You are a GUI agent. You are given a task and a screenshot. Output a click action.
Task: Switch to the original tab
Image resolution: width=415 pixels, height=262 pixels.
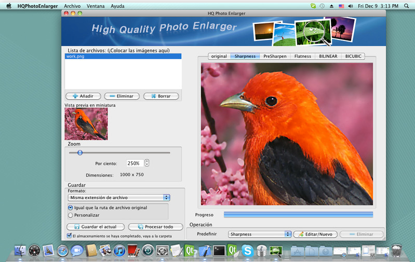pyautogui.click(x=219, y=56)
